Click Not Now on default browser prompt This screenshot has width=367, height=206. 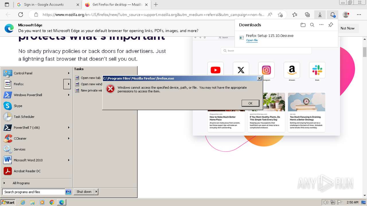pyautogui.click(x=348, y=28)
